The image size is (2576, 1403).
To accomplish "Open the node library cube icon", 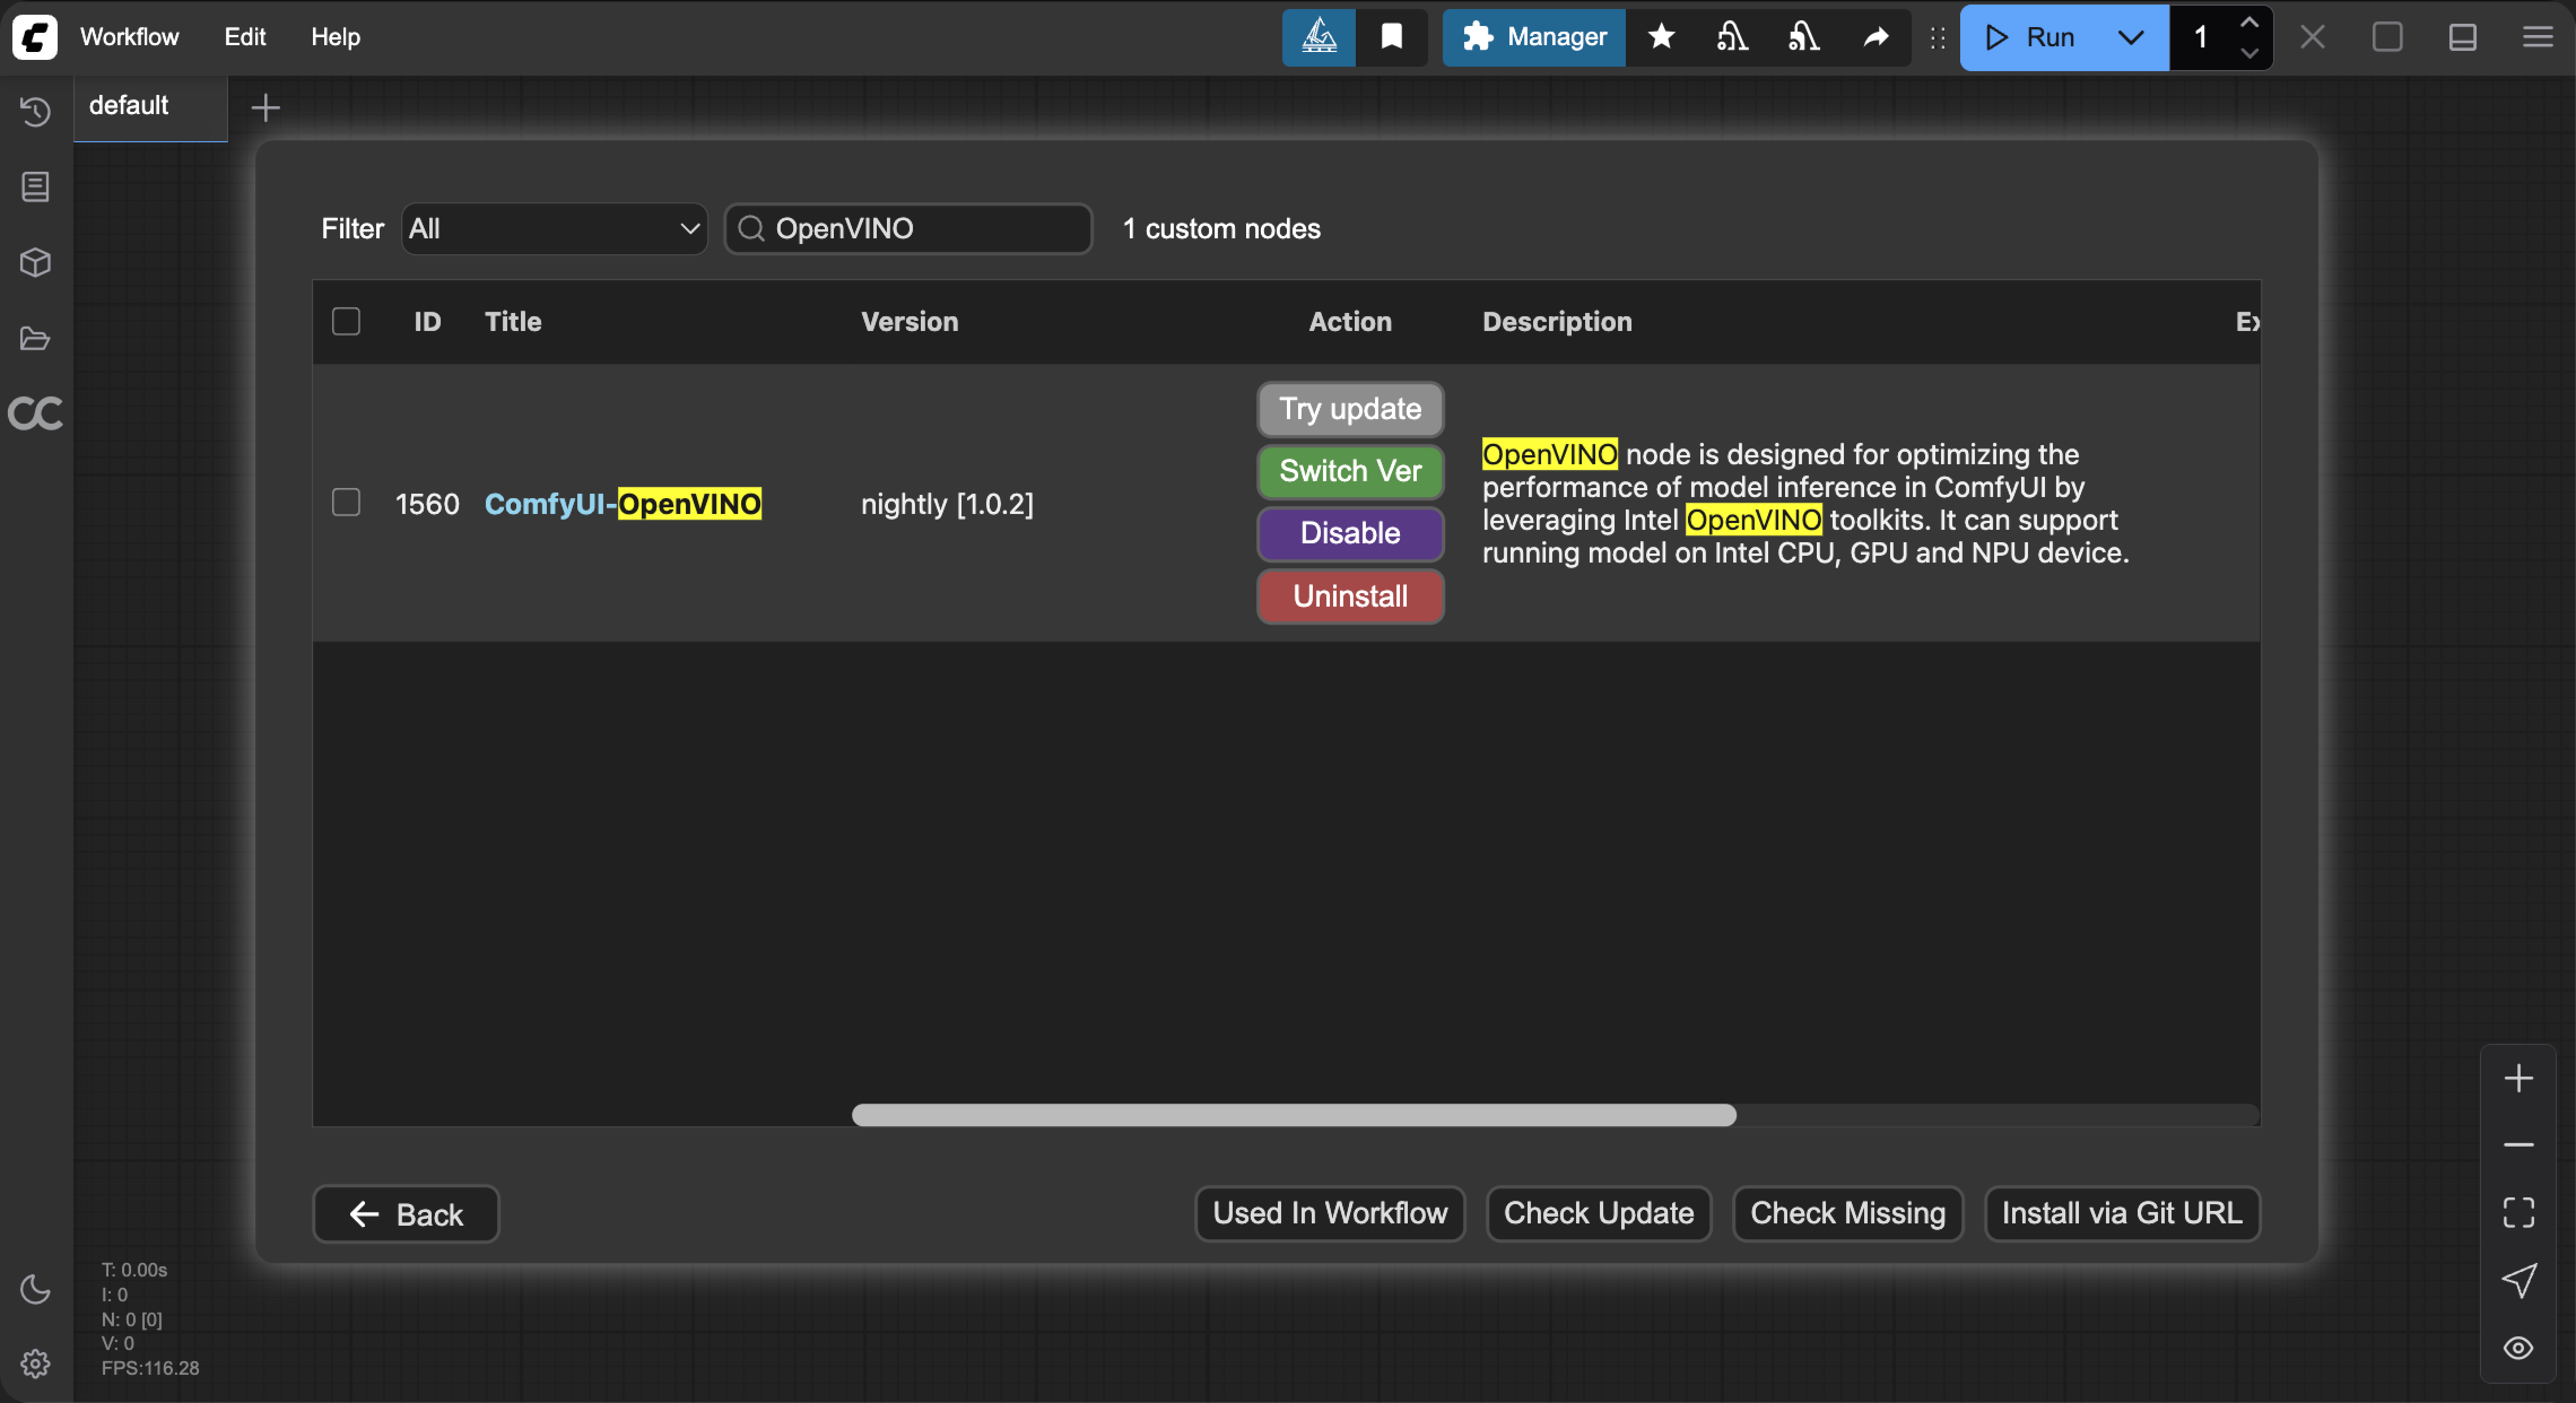I will [x=35, y=263].
